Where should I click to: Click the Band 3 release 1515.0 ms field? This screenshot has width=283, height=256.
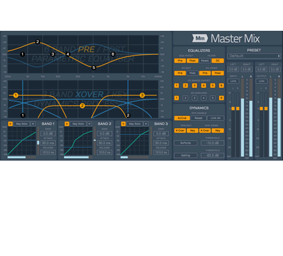[x=161, y=153]
